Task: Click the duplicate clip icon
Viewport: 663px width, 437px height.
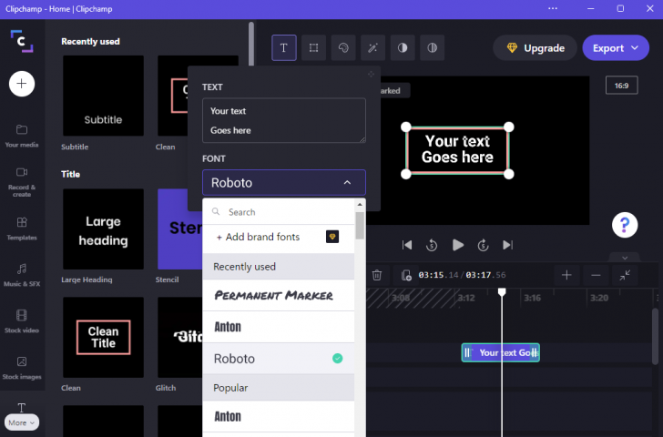Action: [x=406, y=275]
